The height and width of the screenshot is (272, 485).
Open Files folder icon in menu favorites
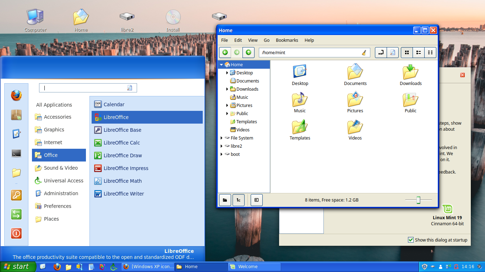(16, 172)
